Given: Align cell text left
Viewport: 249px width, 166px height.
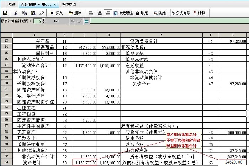Looking at the screenshot, I should (91, 13).
